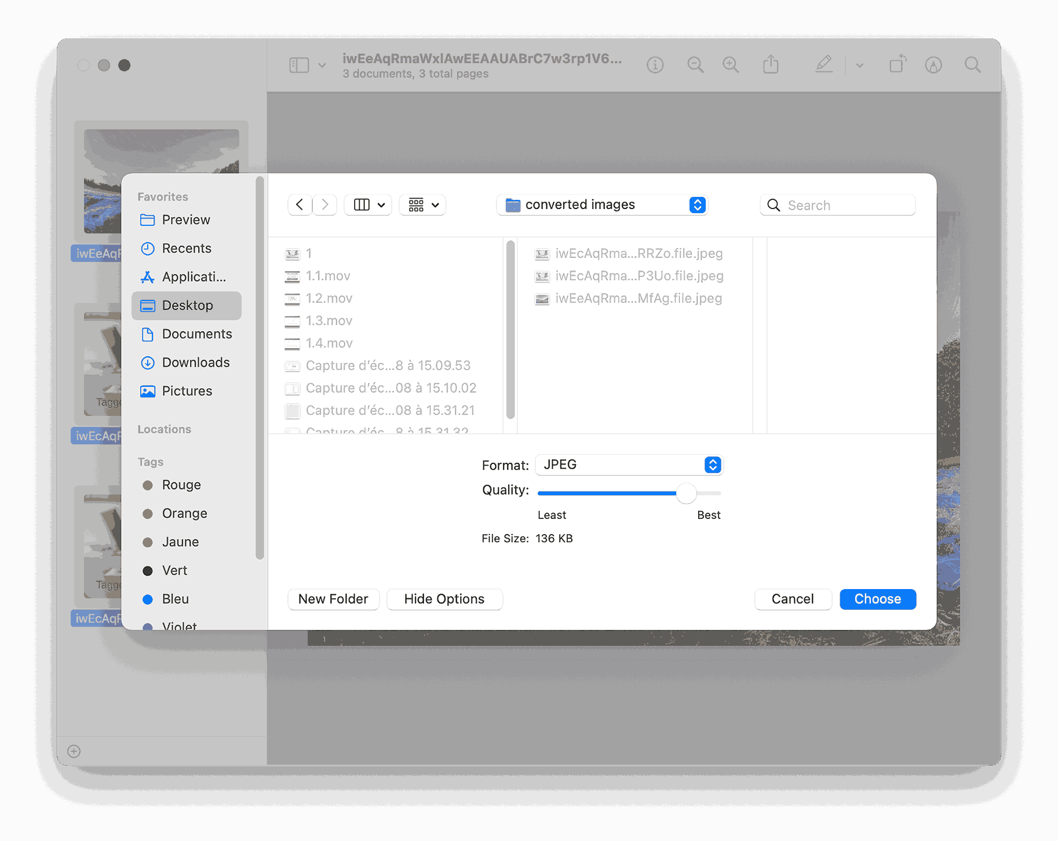Open the Share icon in Preview's toolbar
The width and height of the screenshot is (1058, 841).
(x=771, y=64)
